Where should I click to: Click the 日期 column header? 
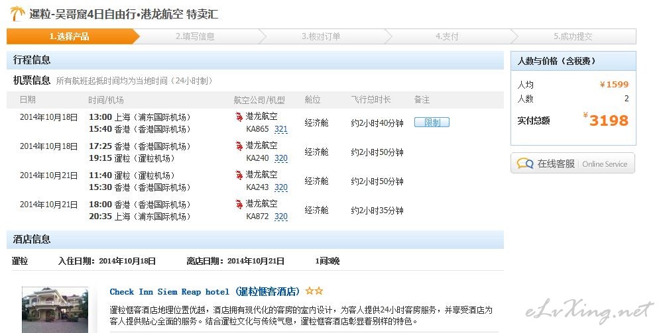[x=28, y=100]
